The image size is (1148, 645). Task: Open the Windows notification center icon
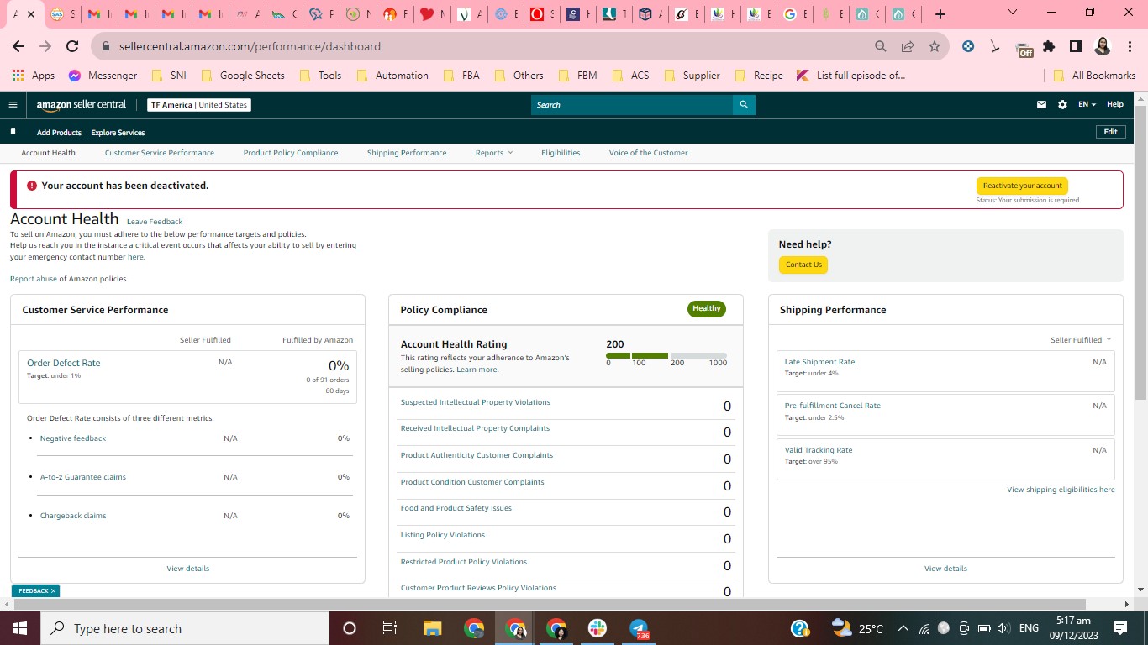coord(1120,628)
